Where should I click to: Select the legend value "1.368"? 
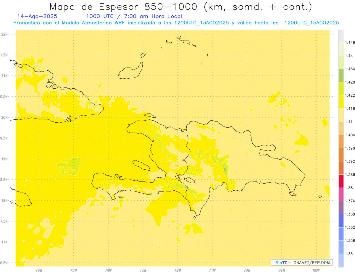pyautogui.click(x=350, y=214)
